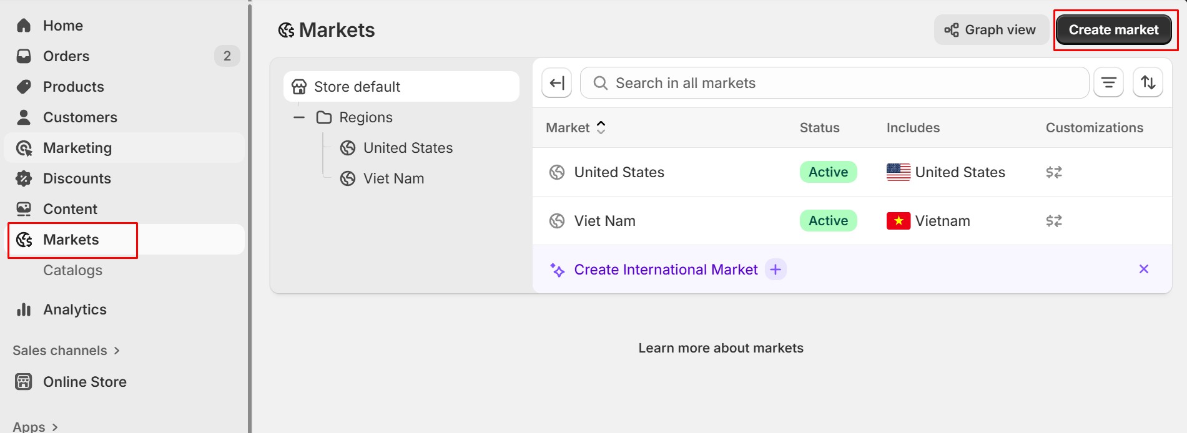Expand the Apps section chevron
This screenshot has height=433, width=1187.
point(55,427)
